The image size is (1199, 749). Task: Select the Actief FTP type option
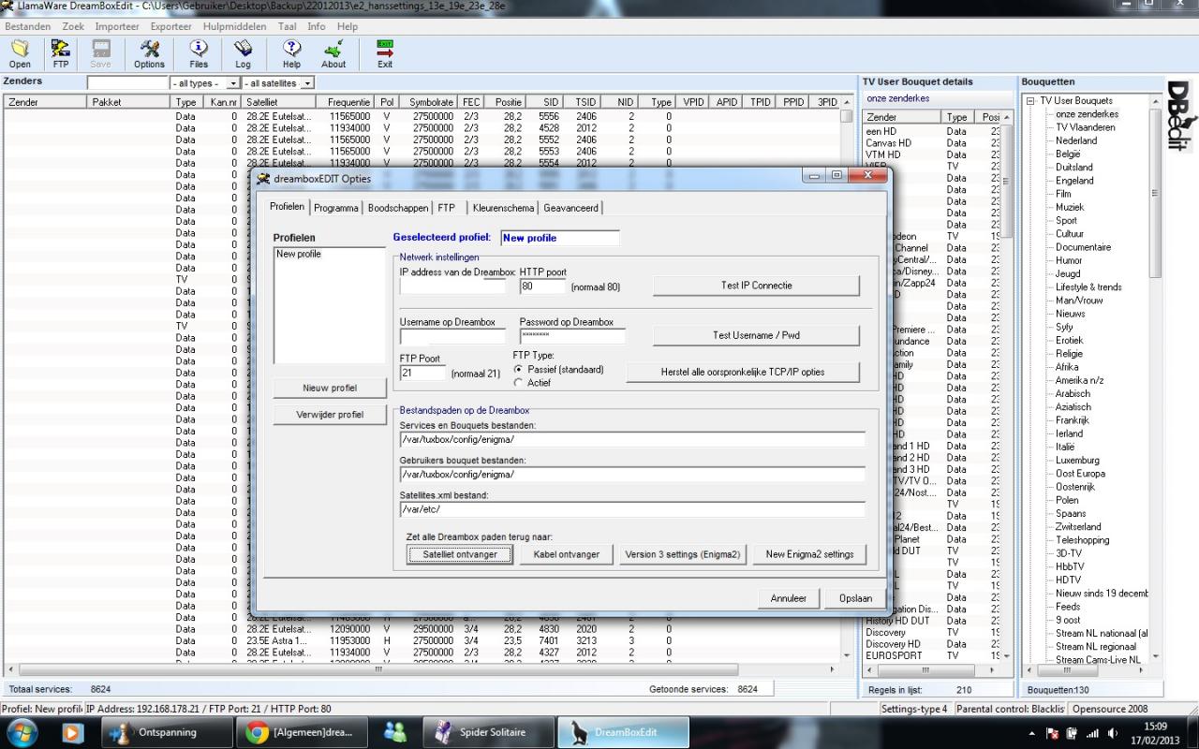click(x=519, y=383)
